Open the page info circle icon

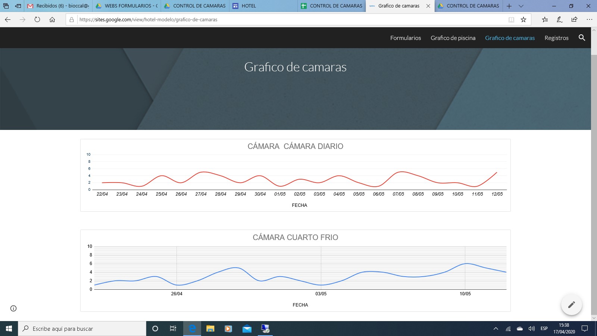point(13,308)
